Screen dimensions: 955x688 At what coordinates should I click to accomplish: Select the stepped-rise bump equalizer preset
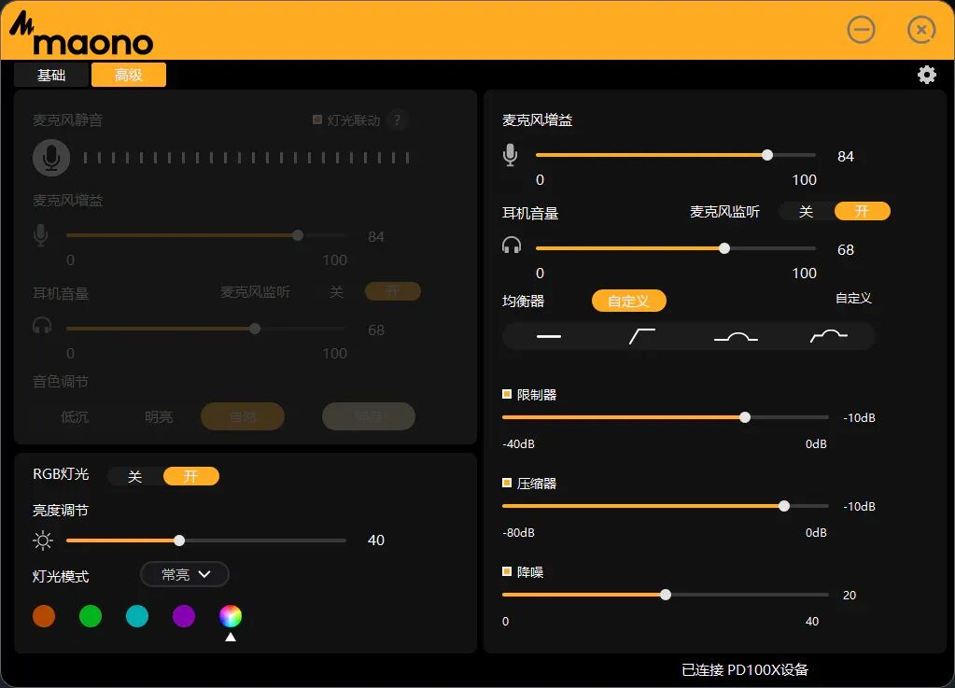click(829, 335)
